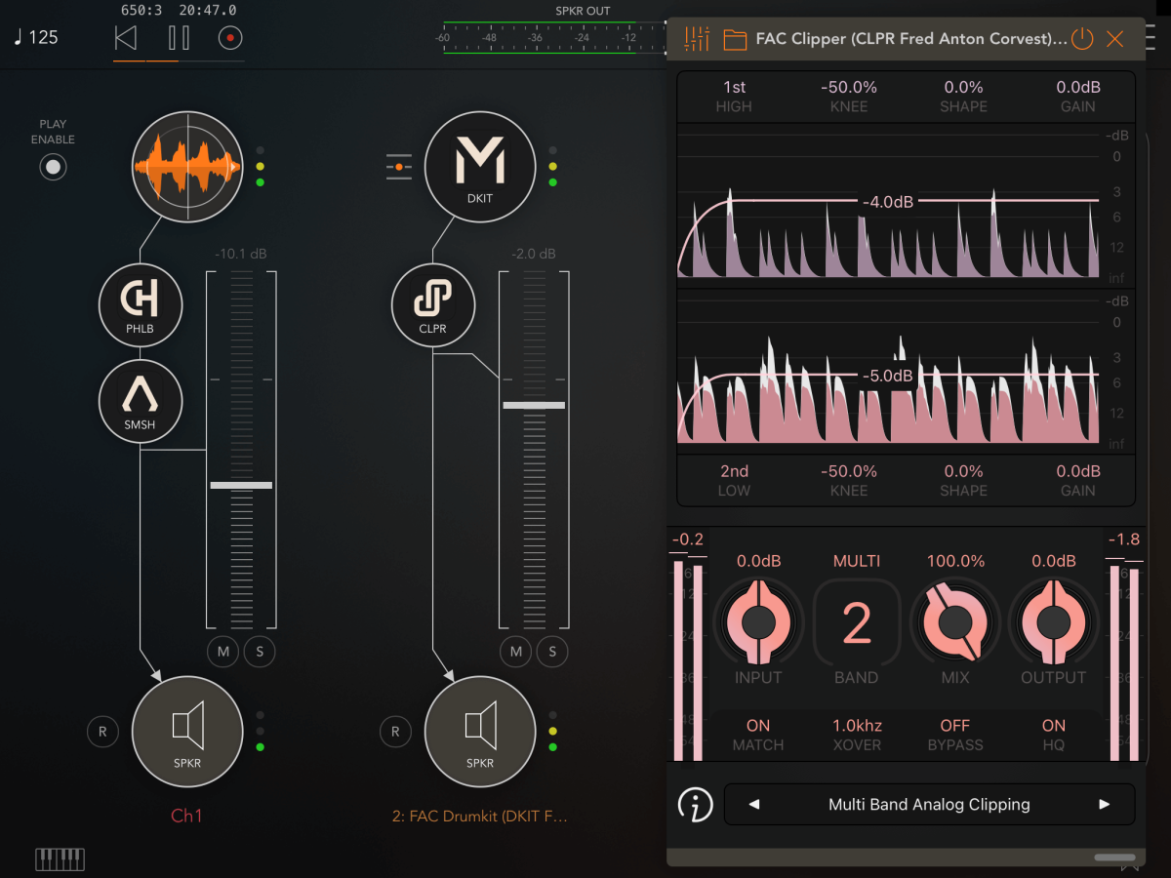Adjust the high band KNEE value

pyautogui.click(x=849, y=96)
